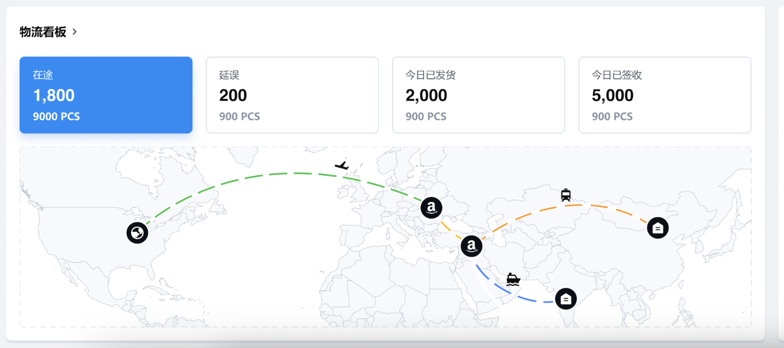Expand the 物流看板 chevron arrow

click(74, 32)
